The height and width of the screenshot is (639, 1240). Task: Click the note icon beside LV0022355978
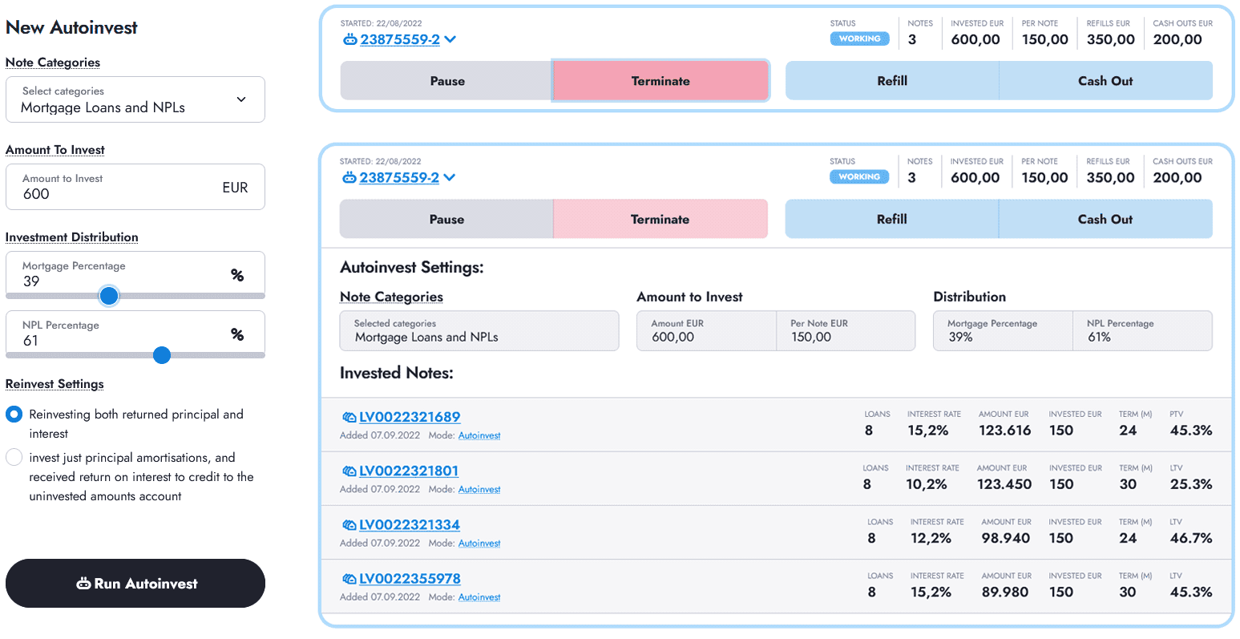[x=349, y=578]
